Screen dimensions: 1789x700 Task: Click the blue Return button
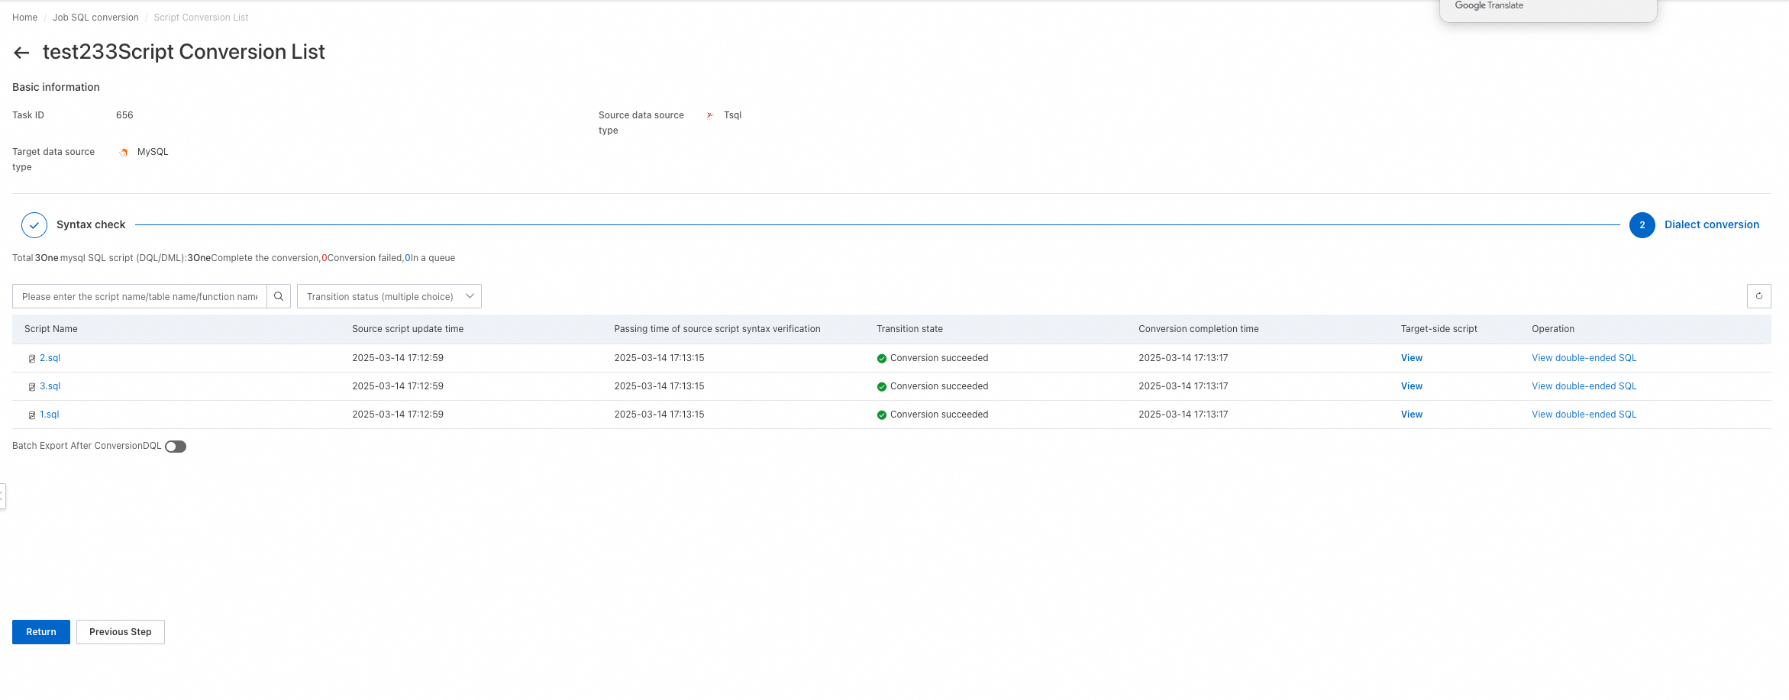41,632
